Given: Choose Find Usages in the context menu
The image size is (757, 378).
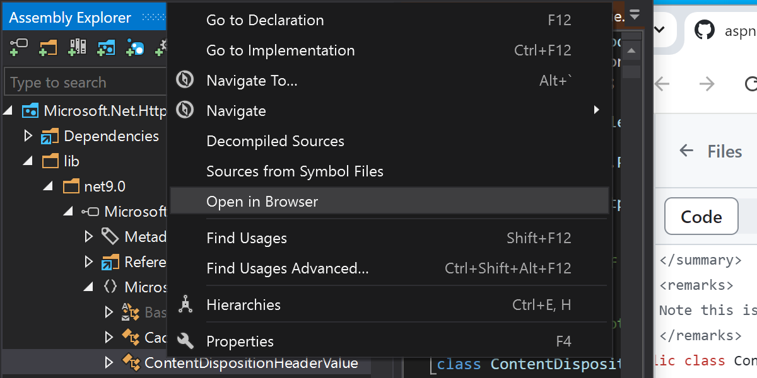Looking at the screenshot, I should 247,238.
